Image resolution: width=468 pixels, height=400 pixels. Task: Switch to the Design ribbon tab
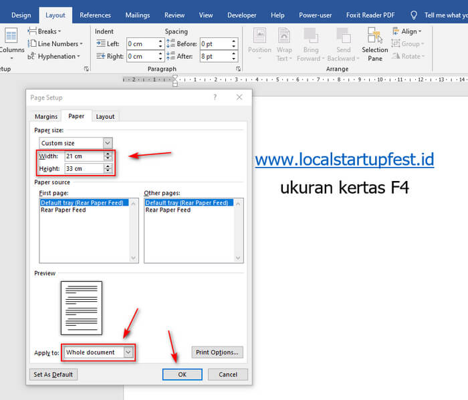point(21,15)
